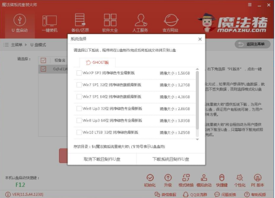The image size is (275, 198).
Task: Click 下载系统且制作U盘 button
Action: pyautogui.click(x=171, y=159)
